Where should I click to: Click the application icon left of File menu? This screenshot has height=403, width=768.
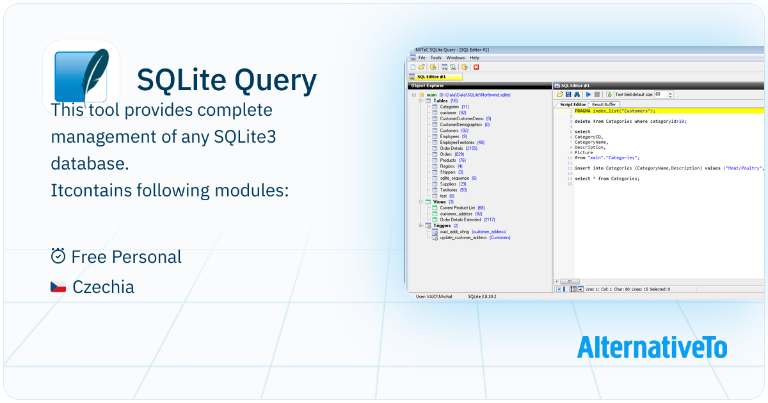[x=413, y=58]
